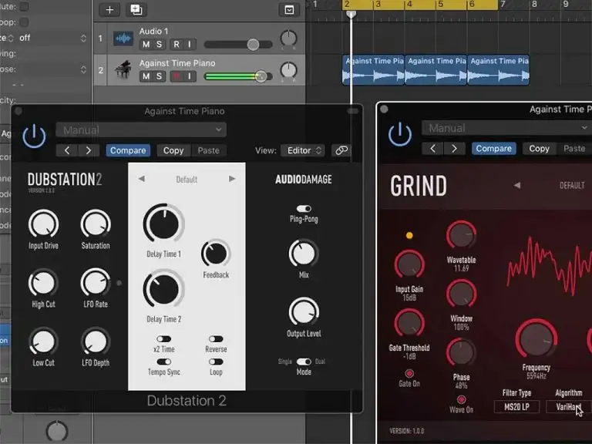
Task: Click the Input Drive knob
Action: [43, 224]
